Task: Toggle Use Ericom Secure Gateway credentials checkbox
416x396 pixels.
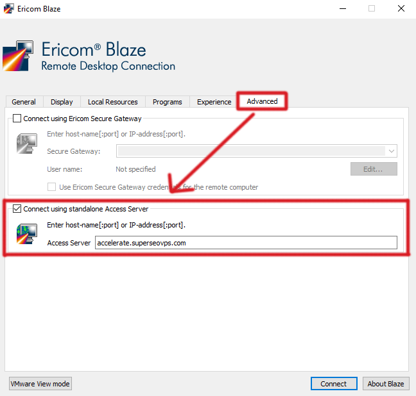Action: [51, 187]
